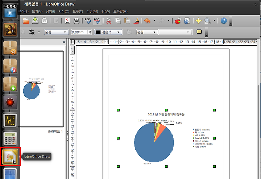Select the slide 1 thumbnail
The image size is (261, 179).
[42, 89]
